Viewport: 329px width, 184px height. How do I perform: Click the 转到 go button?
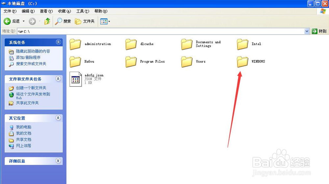tap(319, 31)
